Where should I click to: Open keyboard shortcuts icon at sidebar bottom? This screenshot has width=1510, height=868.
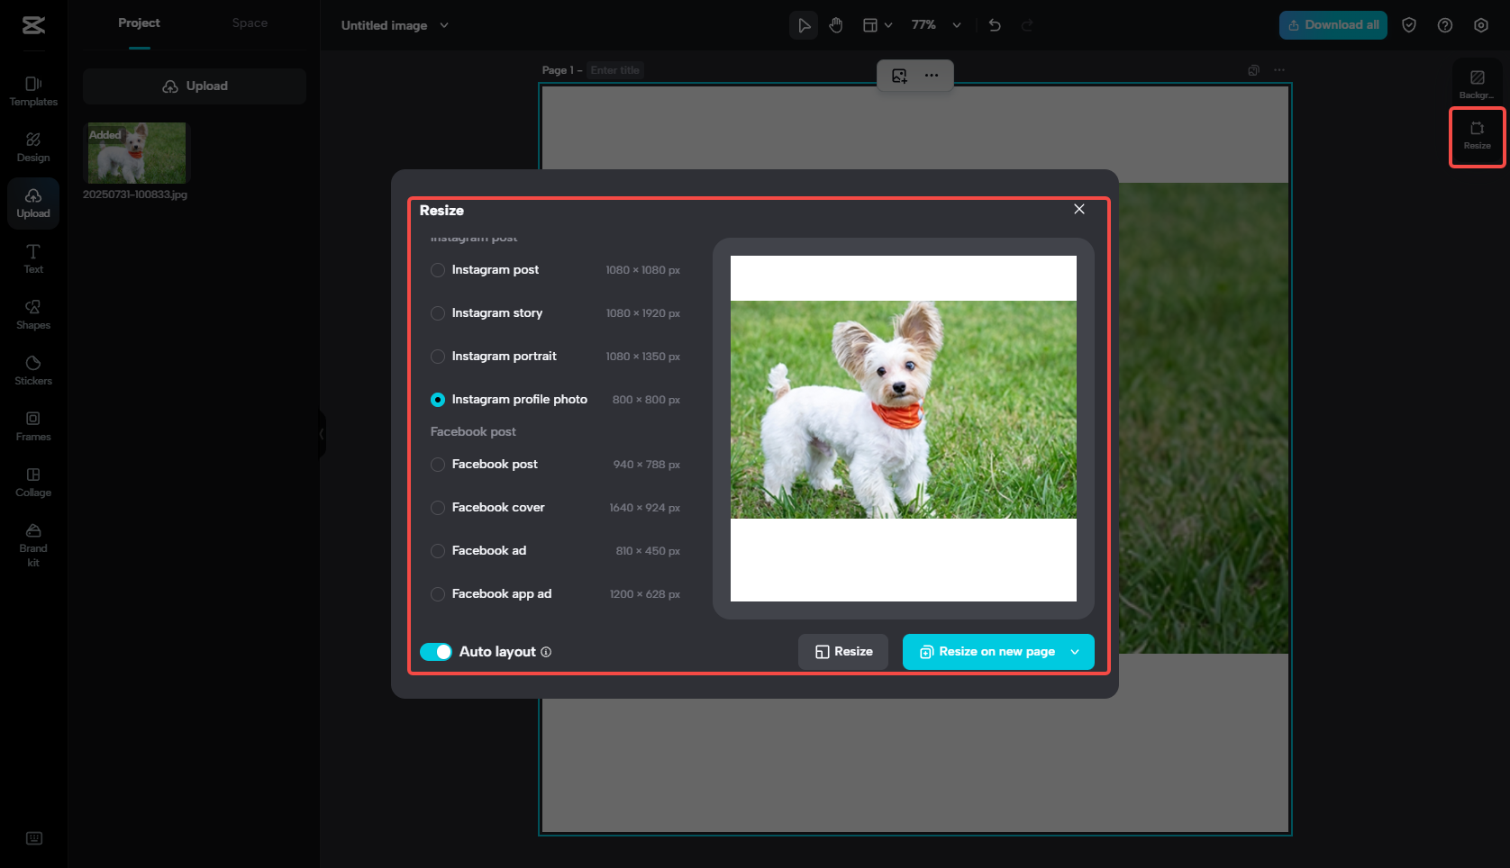tap(34, 838)
